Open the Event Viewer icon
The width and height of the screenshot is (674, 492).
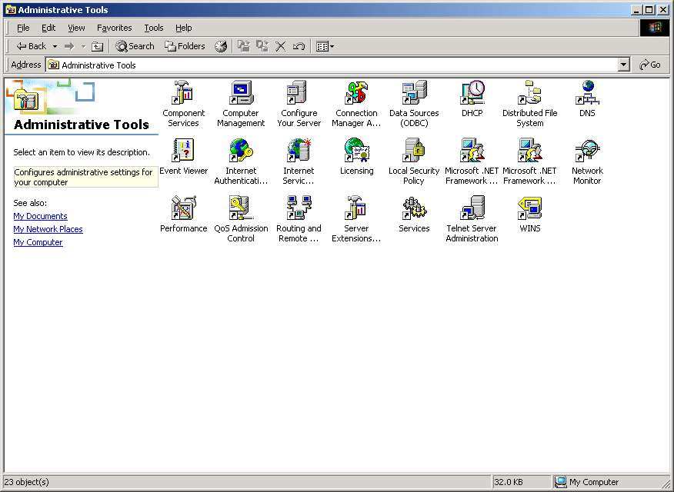coord(183,151)
